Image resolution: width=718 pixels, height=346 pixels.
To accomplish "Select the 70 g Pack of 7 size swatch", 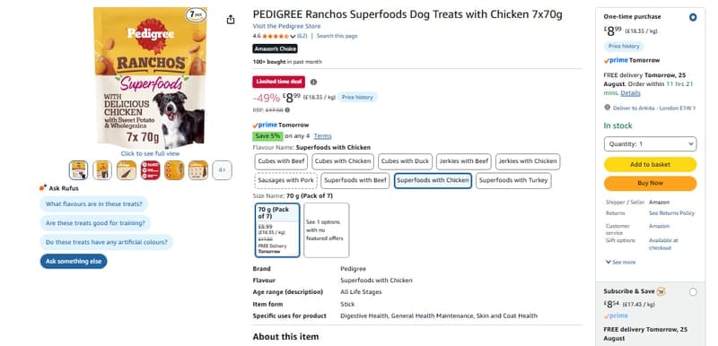I will [277, 230].
